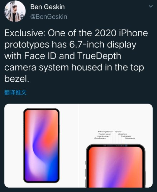Screen dimensions: 157x192
Task: Tap the Ben Geskin display name
Action: [47, 7]
